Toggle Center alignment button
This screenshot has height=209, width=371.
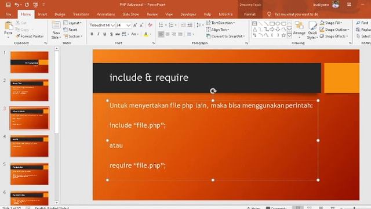point(168,34)
